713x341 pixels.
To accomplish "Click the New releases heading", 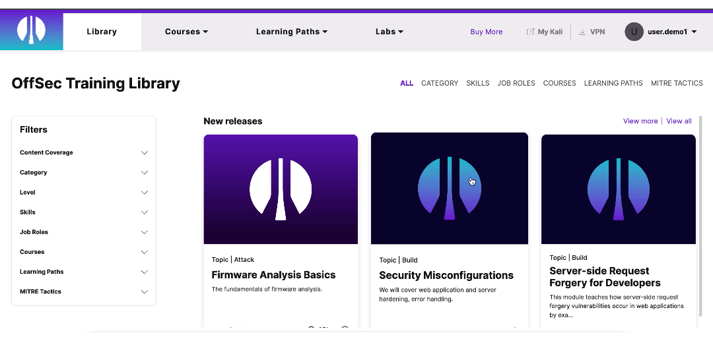I will coord(233,121).
